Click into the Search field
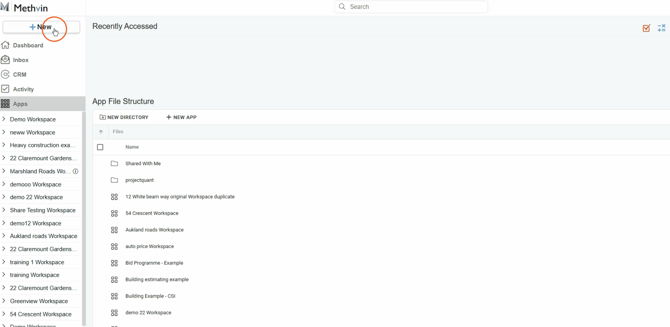Image resolution: width=670 pixels, height=327 pixels. [414, 7]
